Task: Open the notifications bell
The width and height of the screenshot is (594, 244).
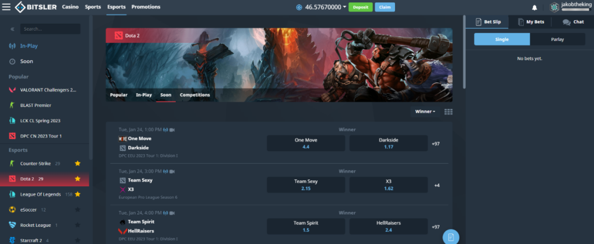Action: [534, 8]
